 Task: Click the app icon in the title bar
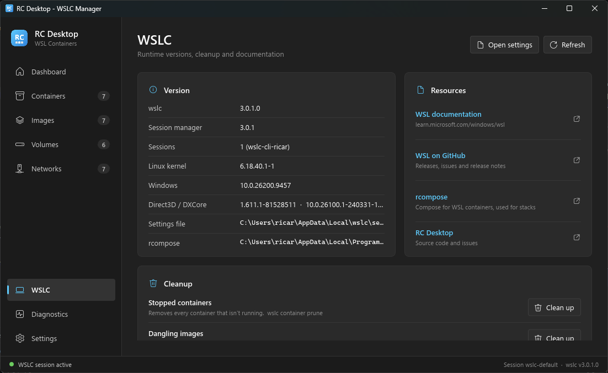point(9,8)
